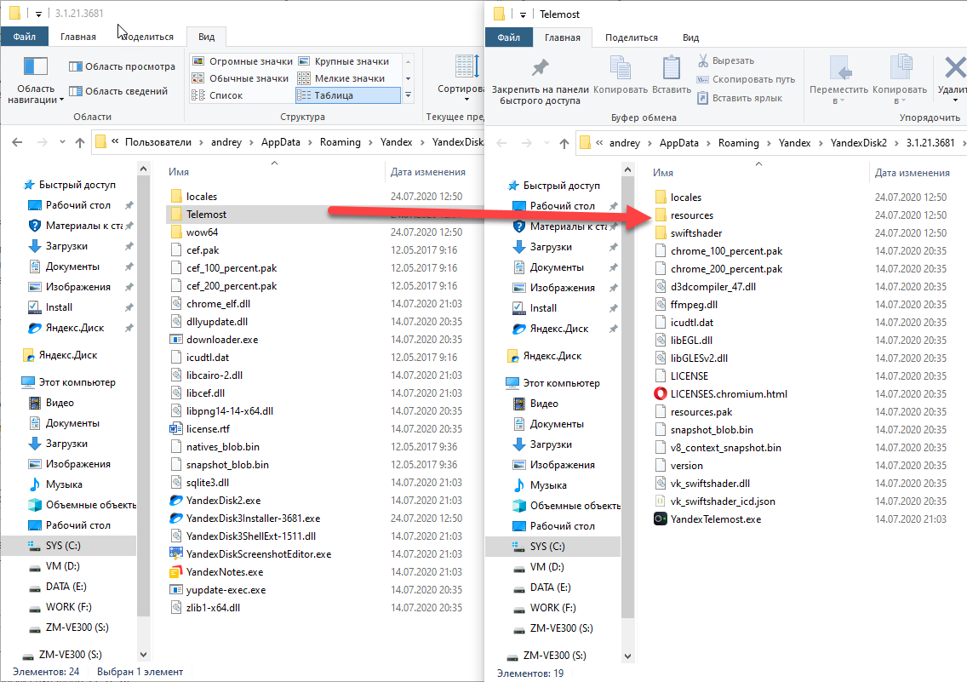Click Вставить ярлык command
Screen dimensions: 967x682
coord(740,98)
